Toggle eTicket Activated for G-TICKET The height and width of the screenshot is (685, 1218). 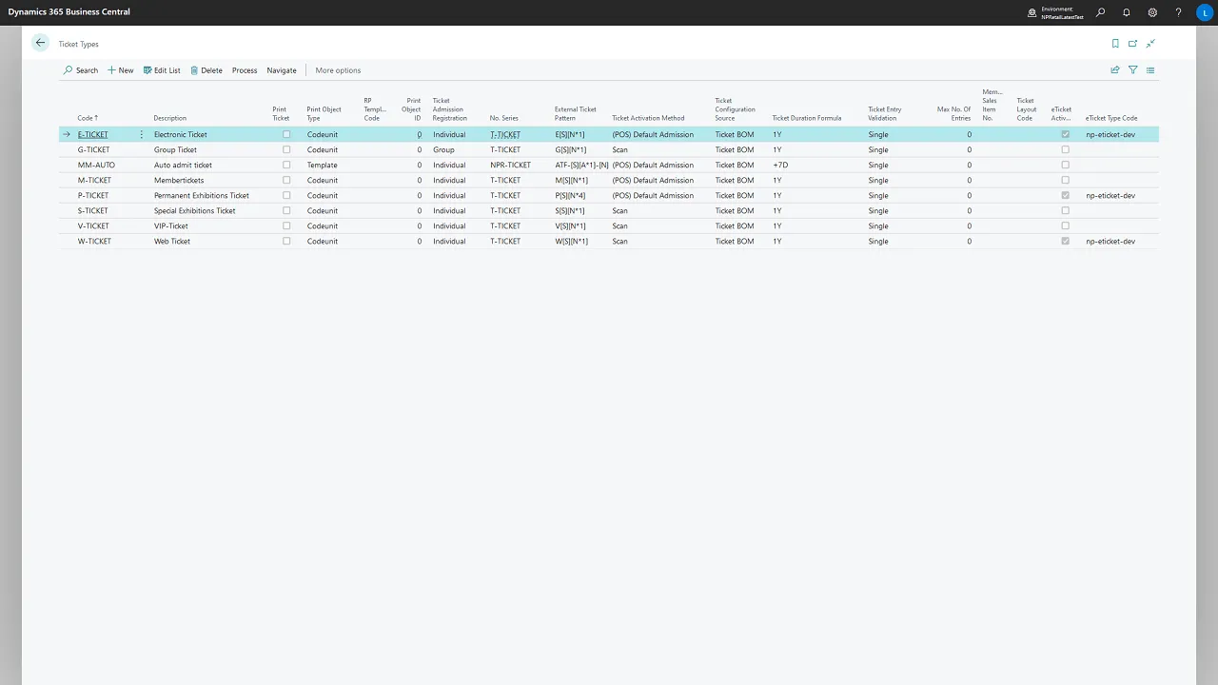pyautogui.click(x=1066, y=150)
